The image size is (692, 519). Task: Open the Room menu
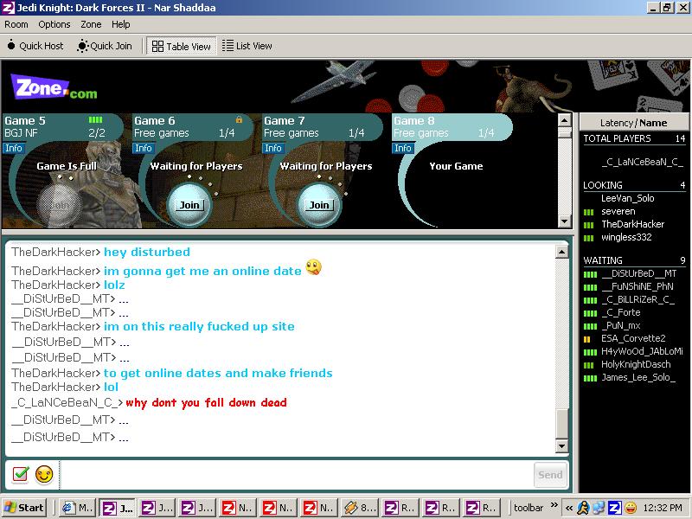(16, 25)
